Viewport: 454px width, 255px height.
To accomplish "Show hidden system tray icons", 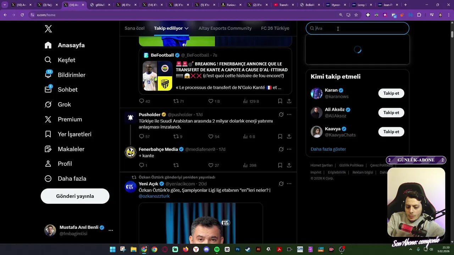I will (x=411, y=249).
